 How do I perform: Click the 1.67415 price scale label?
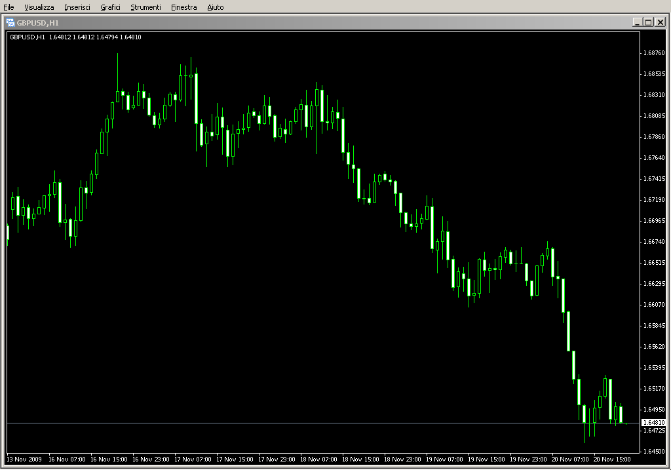click(x=655, y=179)
